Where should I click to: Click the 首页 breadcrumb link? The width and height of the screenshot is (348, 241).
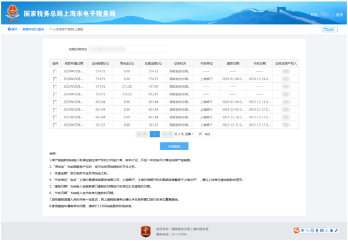(14, 29)
